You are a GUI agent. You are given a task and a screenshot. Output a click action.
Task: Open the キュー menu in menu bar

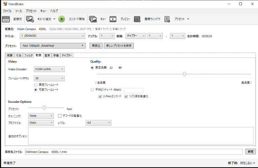point(43,11)
